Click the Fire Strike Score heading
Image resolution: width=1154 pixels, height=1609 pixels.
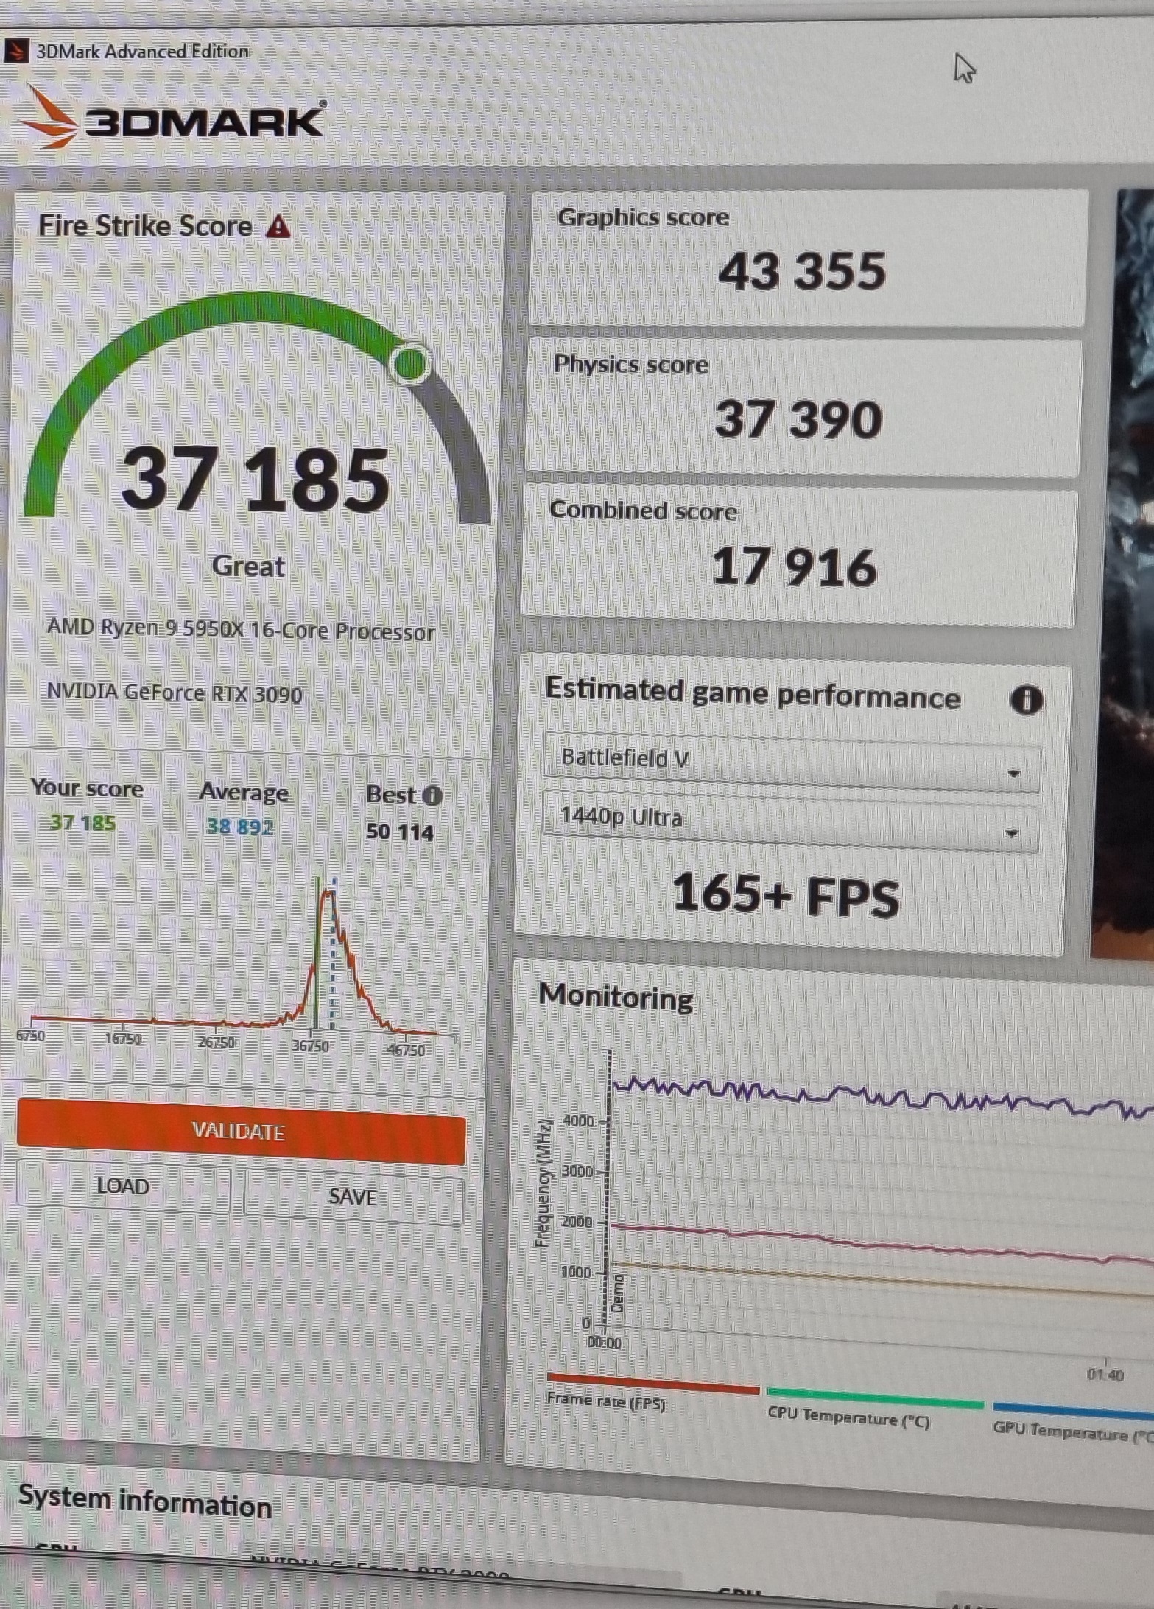[x=145, y=225]
